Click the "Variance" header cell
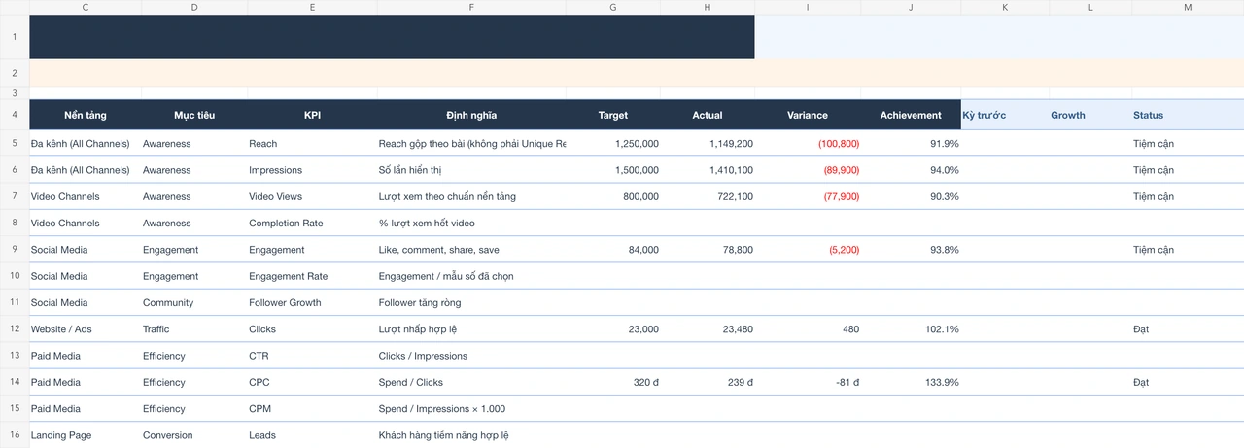The height and width of the screenshot is (448, 1244). pyautogui.click(x=808, y=115)
